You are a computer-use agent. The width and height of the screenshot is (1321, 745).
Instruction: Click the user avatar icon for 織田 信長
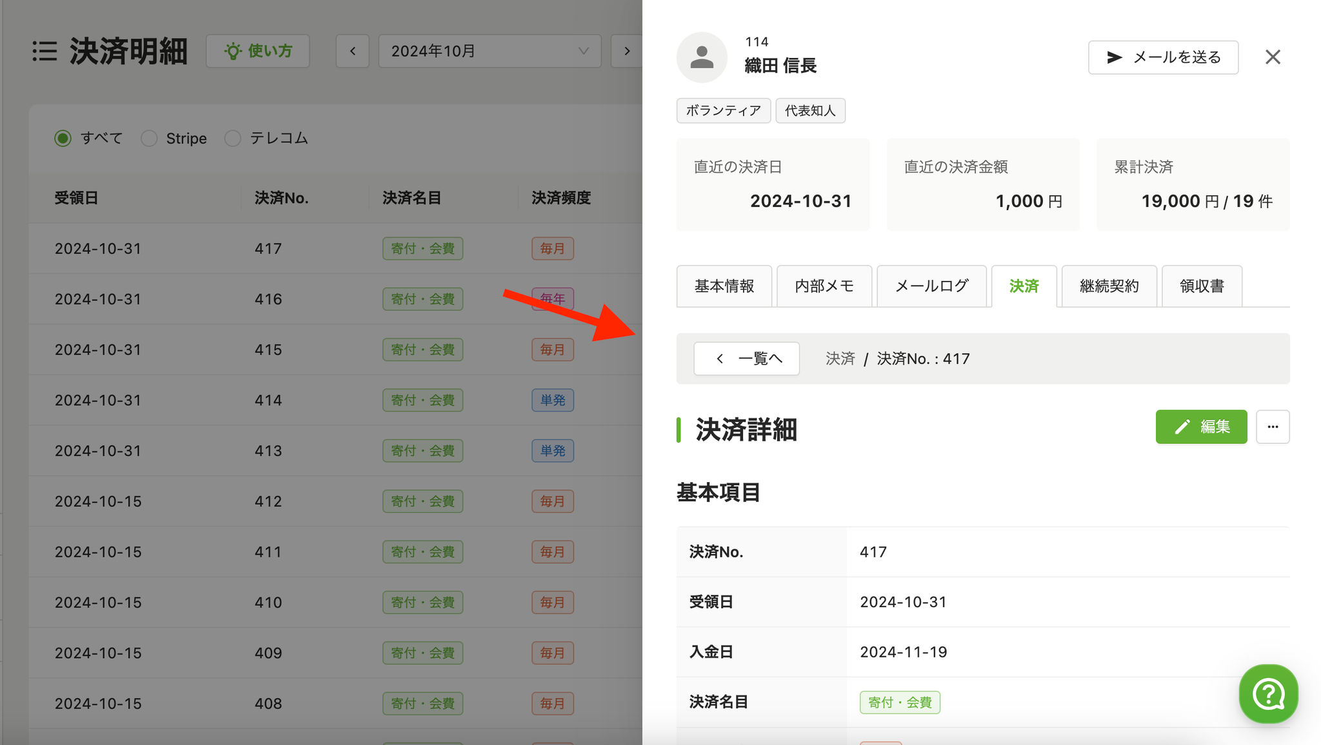tap(702, 57)
